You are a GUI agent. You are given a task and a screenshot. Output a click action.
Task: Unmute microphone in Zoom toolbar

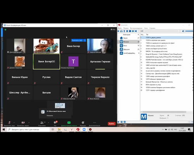[x=9, y=123]
